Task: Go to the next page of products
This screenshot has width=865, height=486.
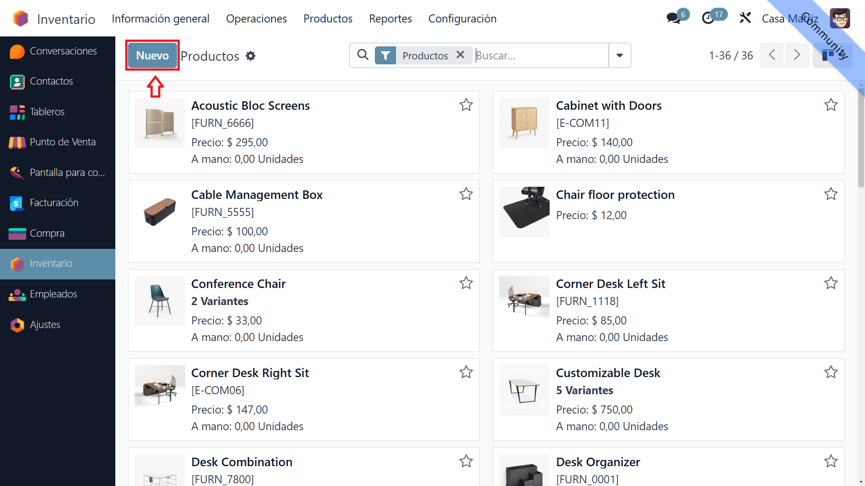Action: click(x=797, y=55)
